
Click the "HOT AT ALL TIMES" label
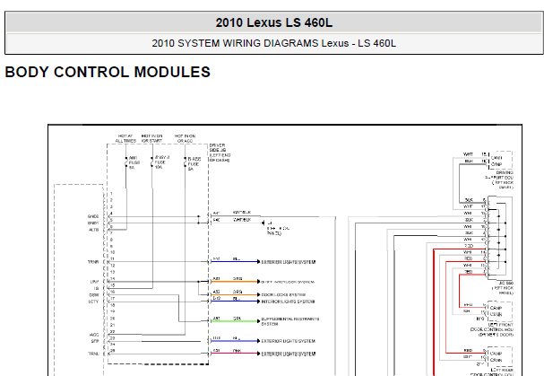pos(125,138)
